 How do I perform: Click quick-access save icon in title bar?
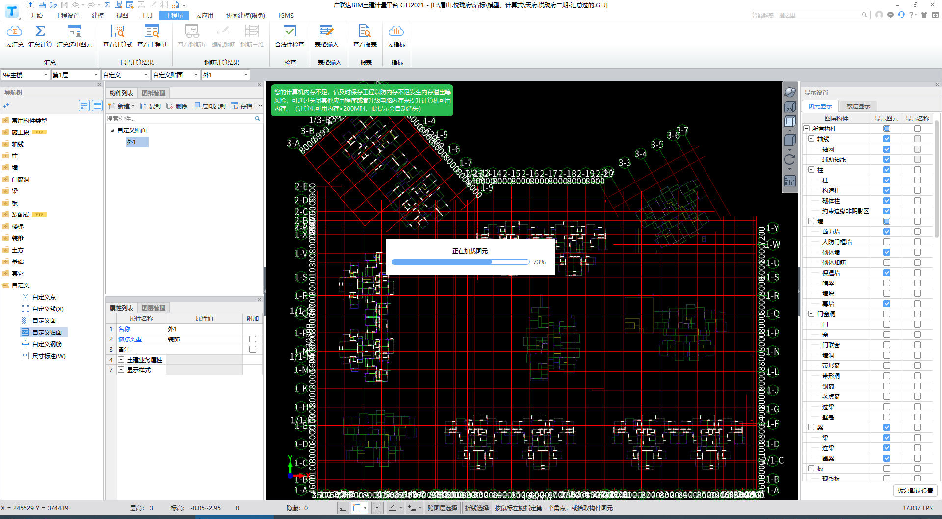[x=64, y=5]
